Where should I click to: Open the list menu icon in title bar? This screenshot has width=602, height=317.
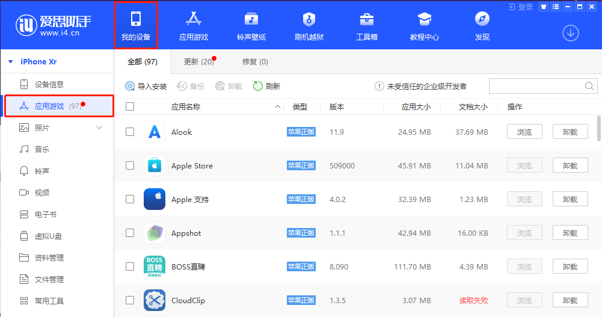pyautogui.click(x=556, y=7)
